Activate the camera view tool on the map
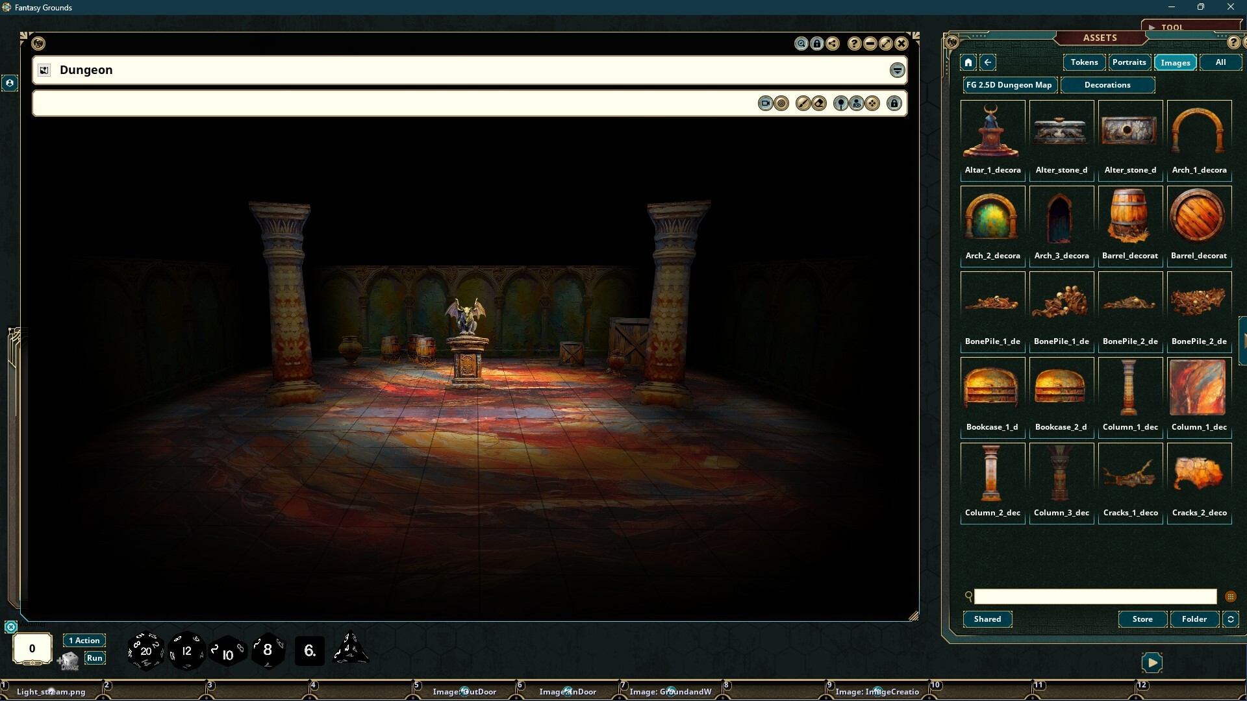 766,103
